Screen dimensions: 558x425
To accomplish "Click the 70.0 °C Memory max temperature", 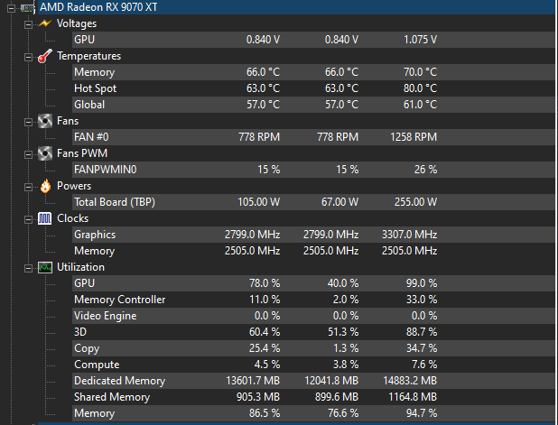I will (420, 72).
